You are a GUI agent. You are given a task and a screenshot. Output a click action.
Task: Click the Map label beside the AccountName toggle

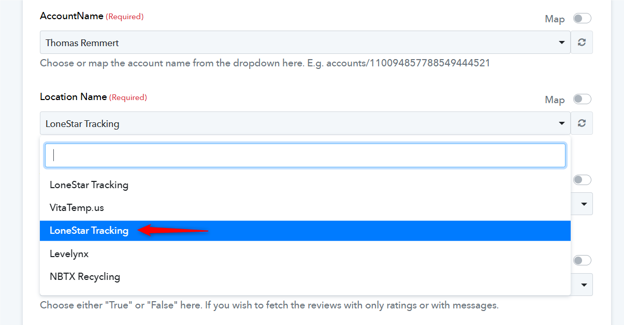(x=555, y=19)
